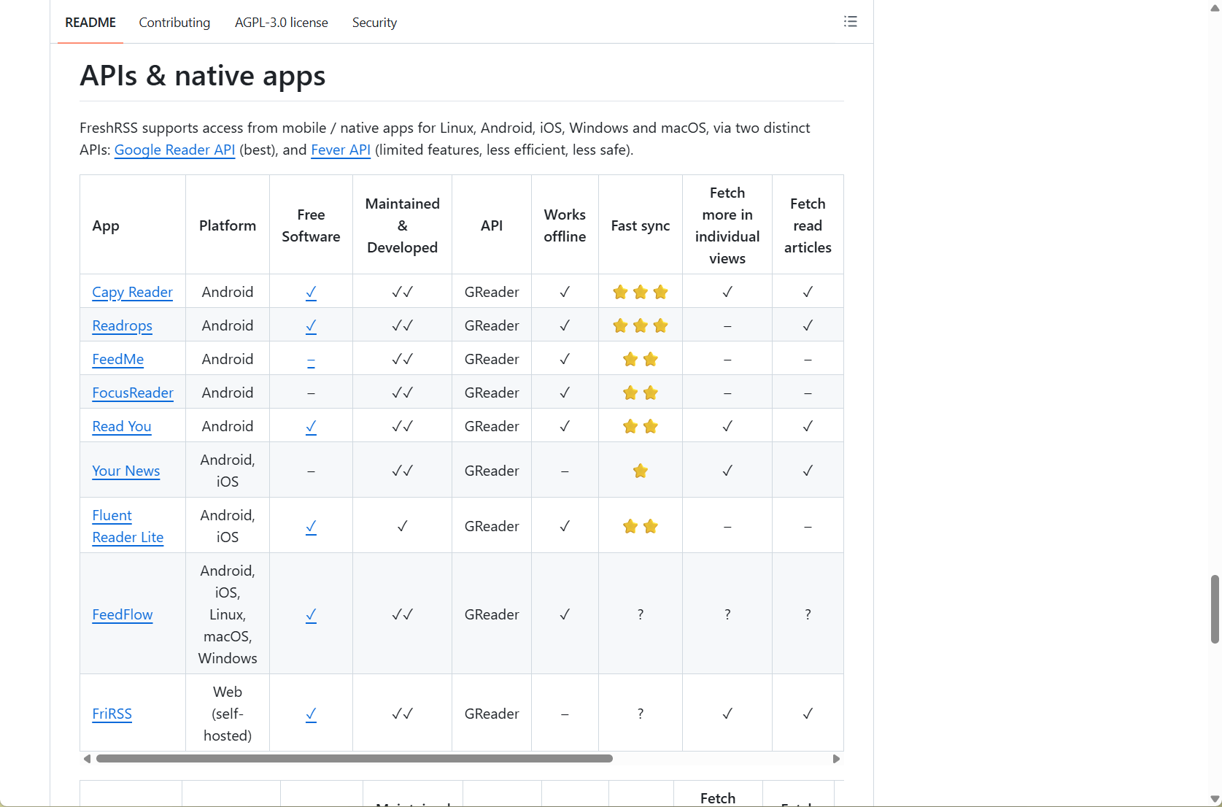Click FeedFlow's Free Software checkmark link

point(311,614)
